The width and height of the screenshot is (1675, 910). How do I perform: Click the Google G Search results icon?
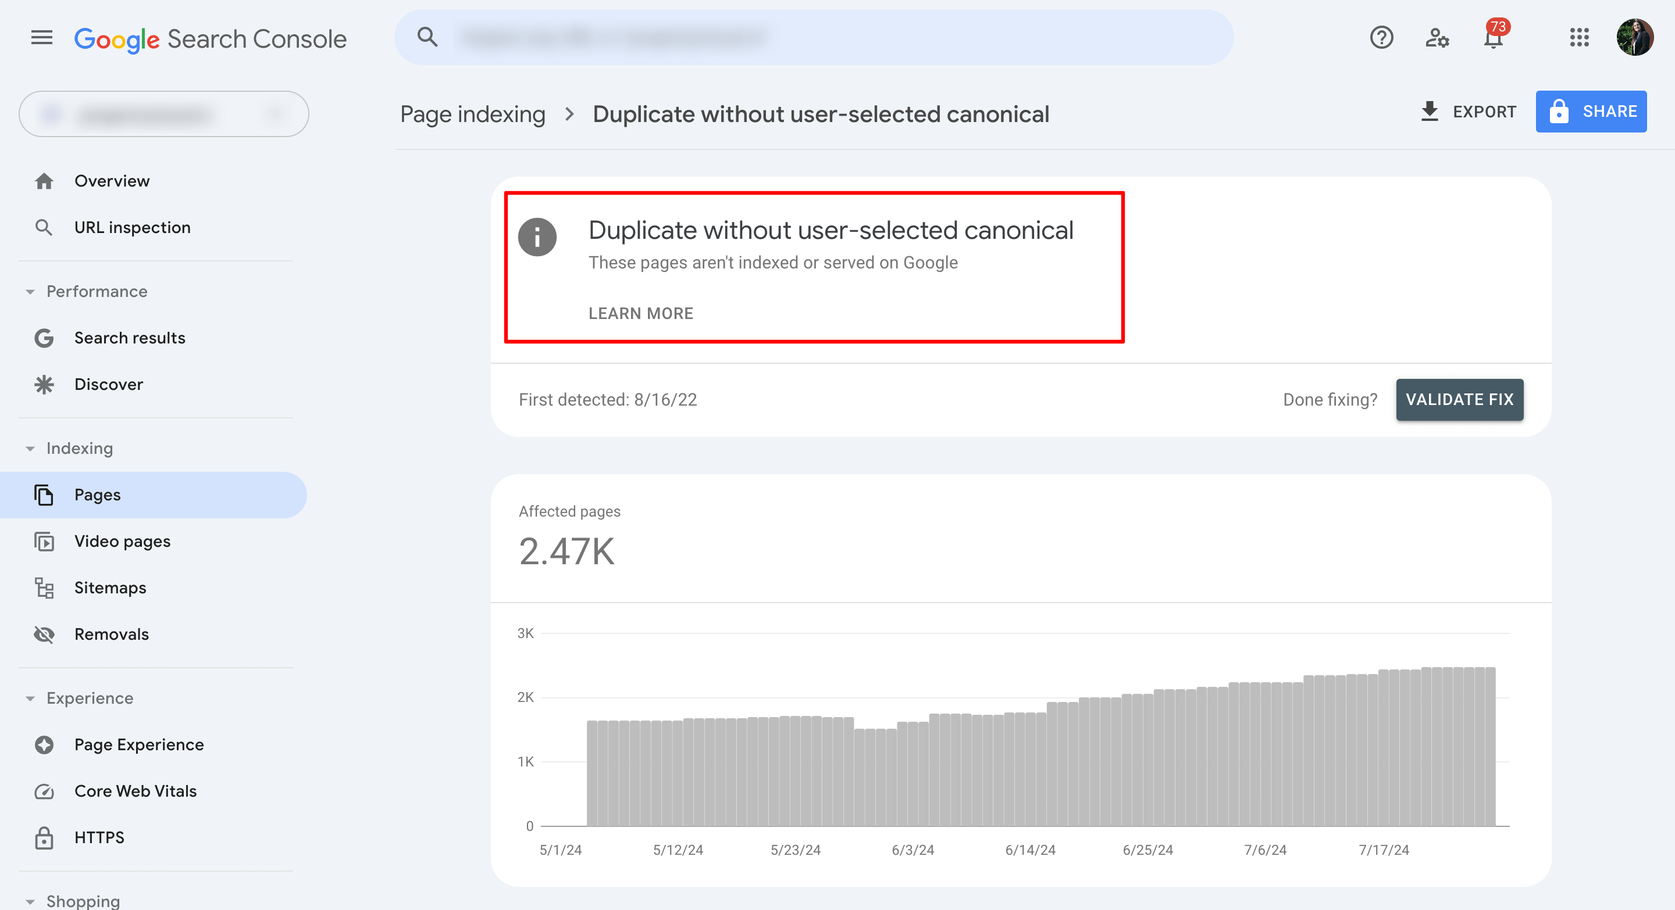(x=44, y=338)
